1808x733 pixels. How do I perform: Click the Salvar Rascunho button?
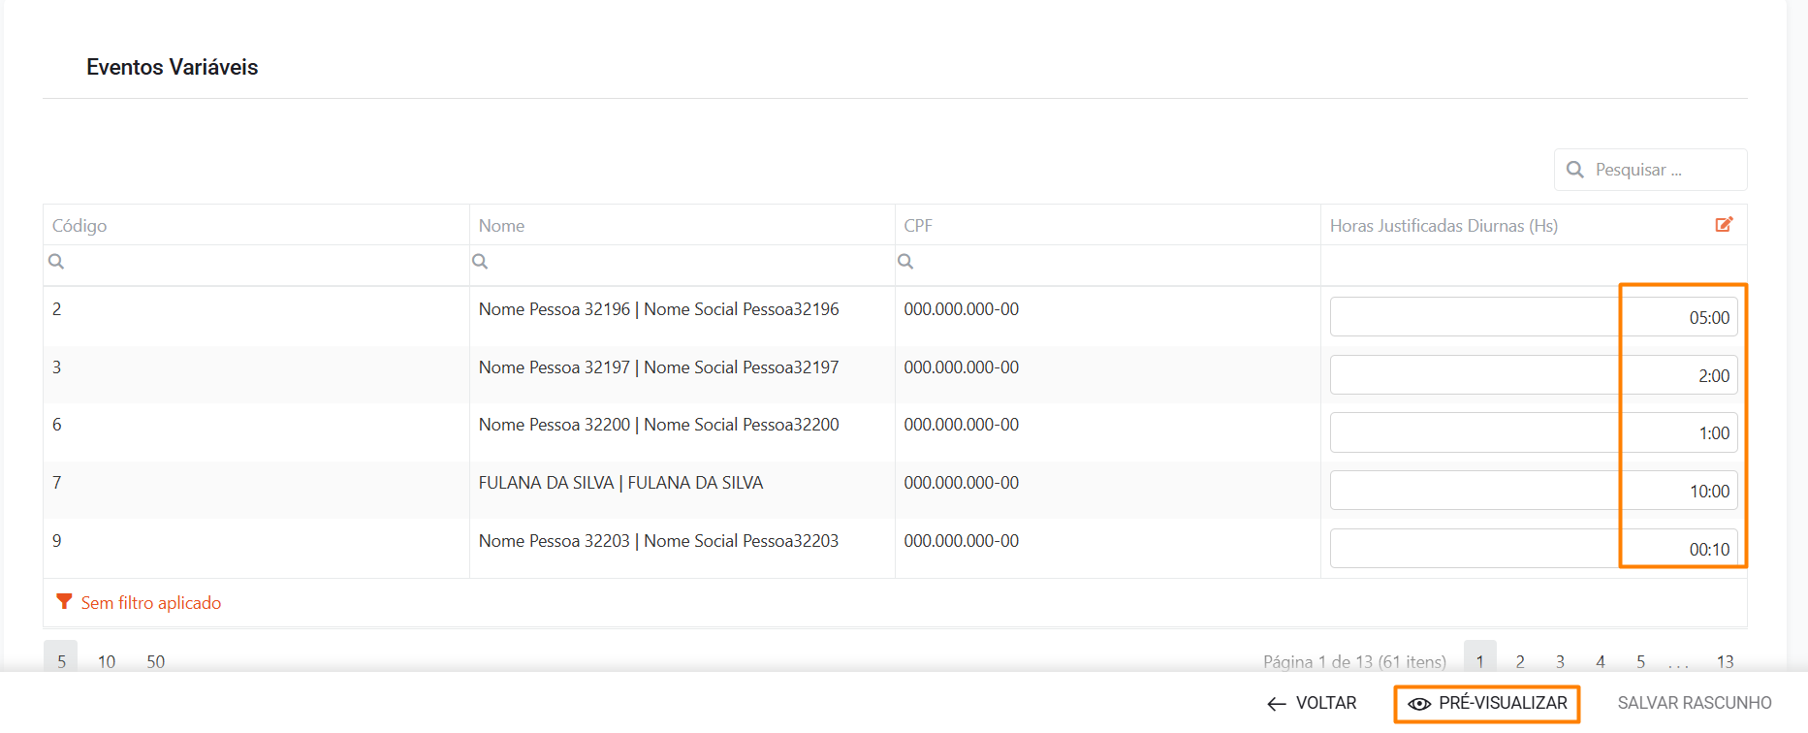(1694, 703)
